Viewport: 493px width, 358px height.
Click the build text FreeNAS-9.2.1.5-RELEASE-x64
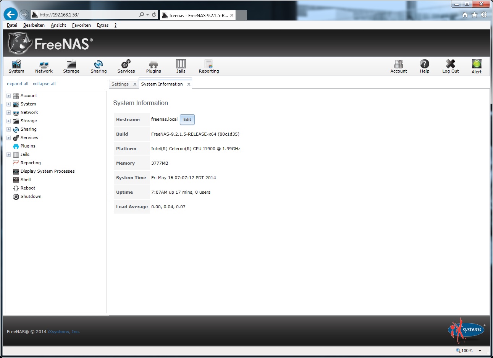(195, 134)
